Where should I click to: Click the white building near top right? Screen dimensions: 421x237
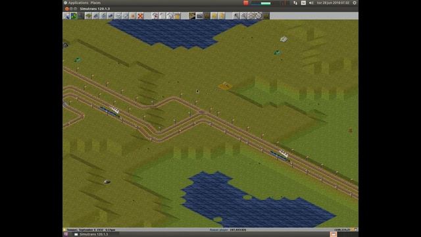284,39
